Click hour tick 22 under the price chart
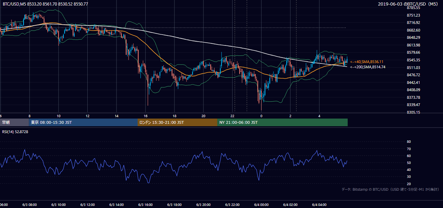Screen dimensions: 443x208 (x=232, y=116)
